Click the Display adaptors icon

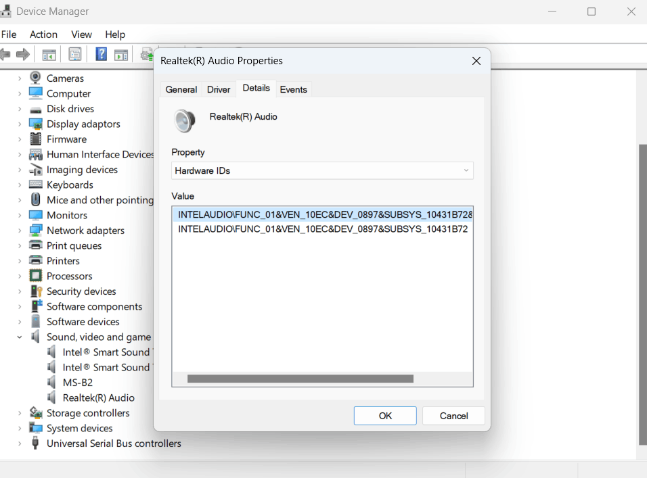35,124
